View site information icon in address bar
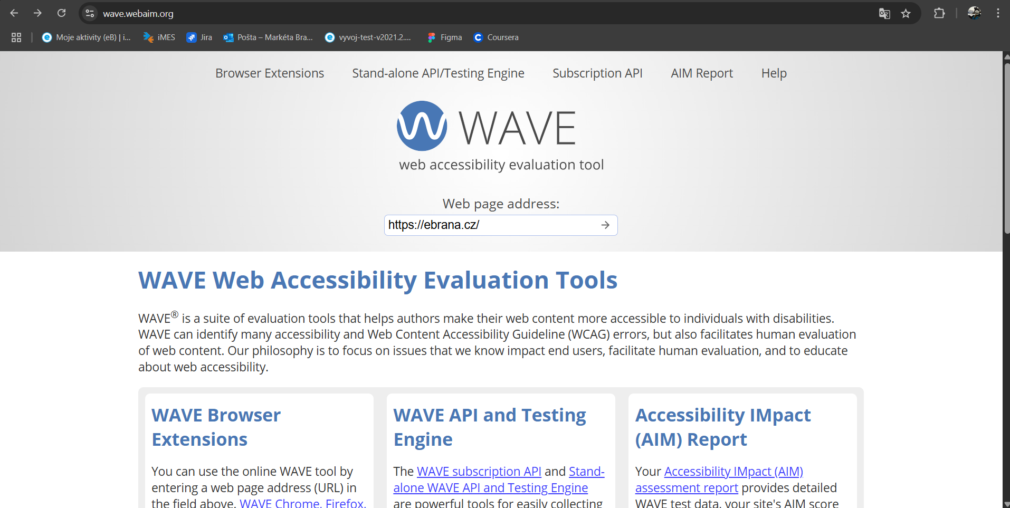The width and height of the screenshot is (1010, 508). click(90, 13)
